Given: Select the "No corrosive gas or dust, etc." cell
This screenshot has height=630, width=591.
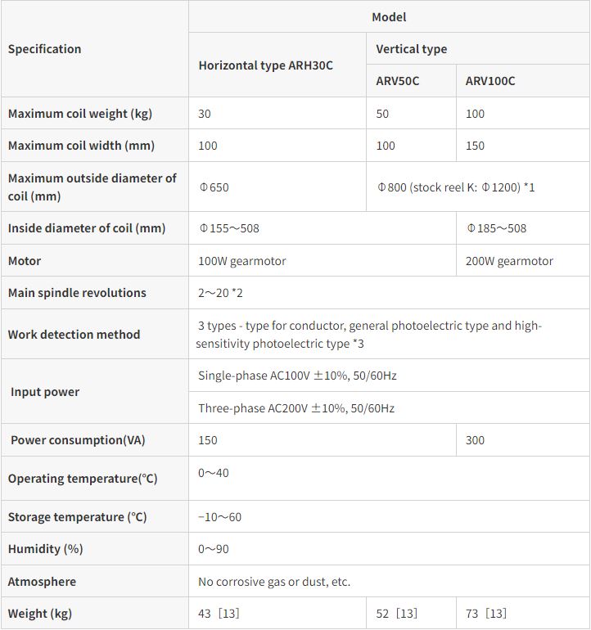Looking at the screenshot, I should tap(274, 582).
